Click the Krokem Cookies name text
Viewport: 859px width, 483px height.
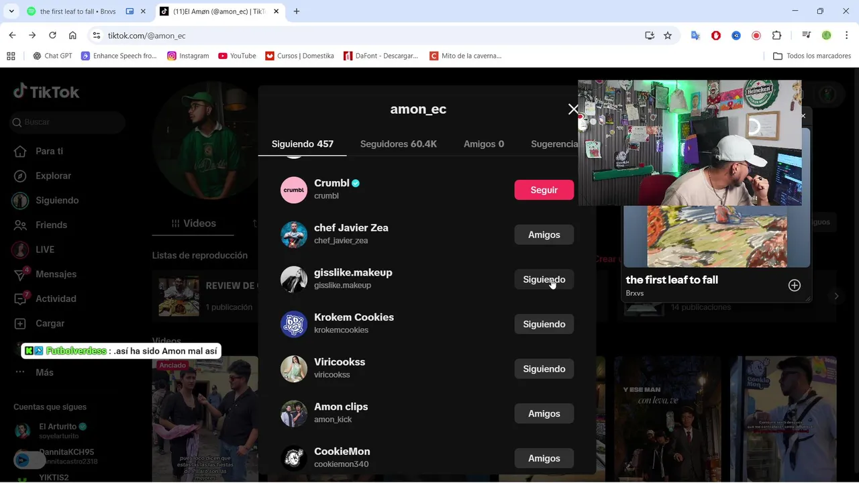click(x=354, y=317)
